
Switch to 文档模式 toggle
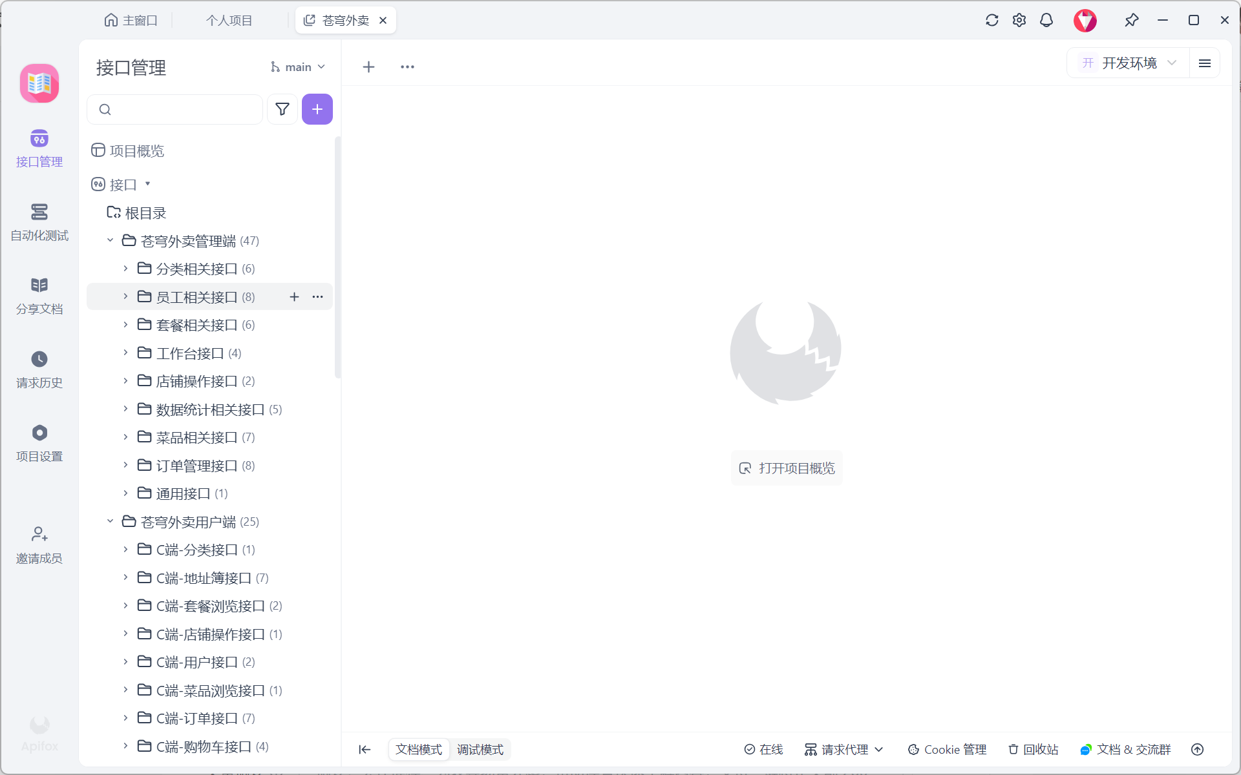tap(419, 749)
